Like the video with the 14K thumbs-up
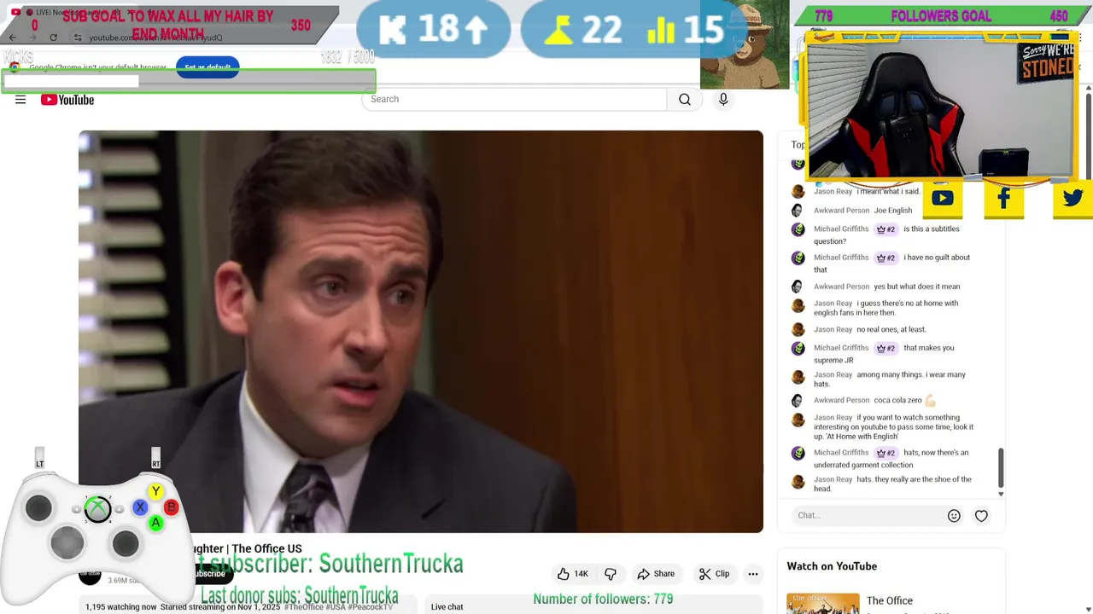This screenshot has height=614, width=1093. click(572, 574)
